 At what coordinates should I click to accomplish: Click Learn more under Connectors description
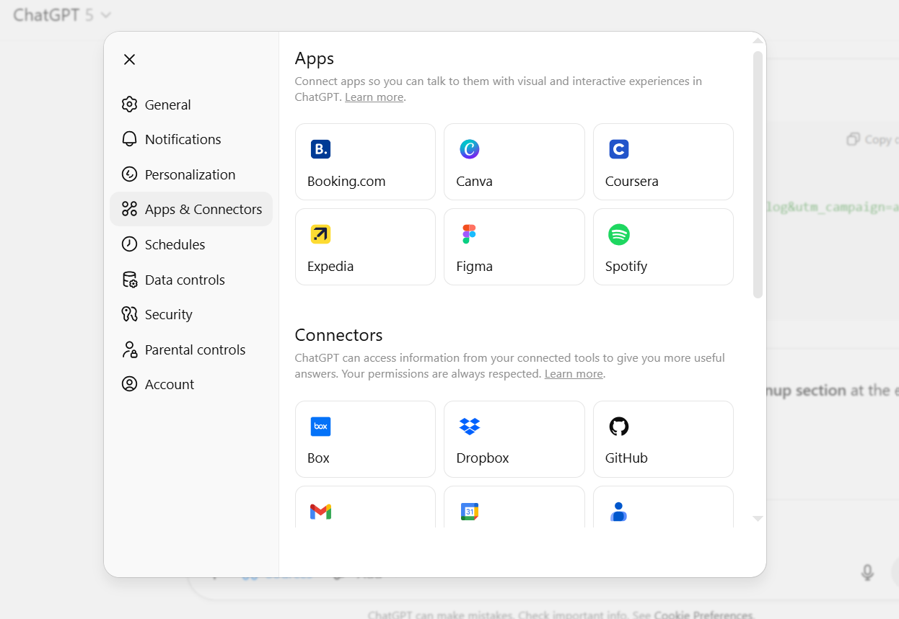pyautogui.click(x=574, y=374)
